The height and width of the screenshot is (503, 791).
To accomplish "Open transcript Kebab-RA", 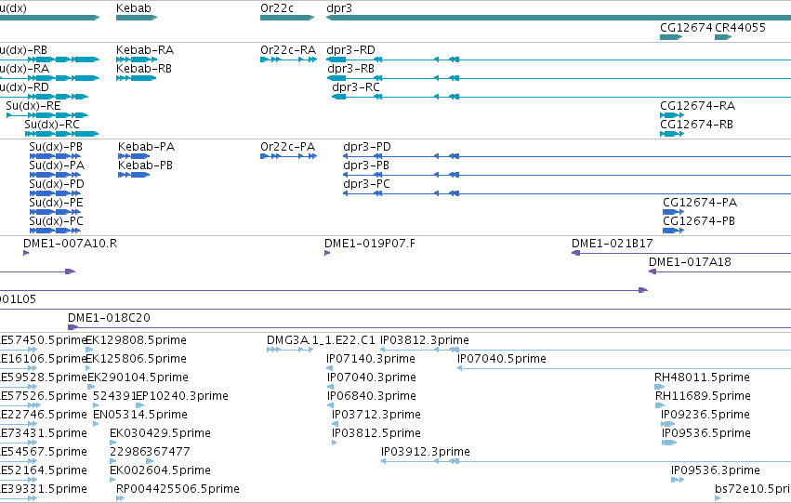I will (145, 50).
